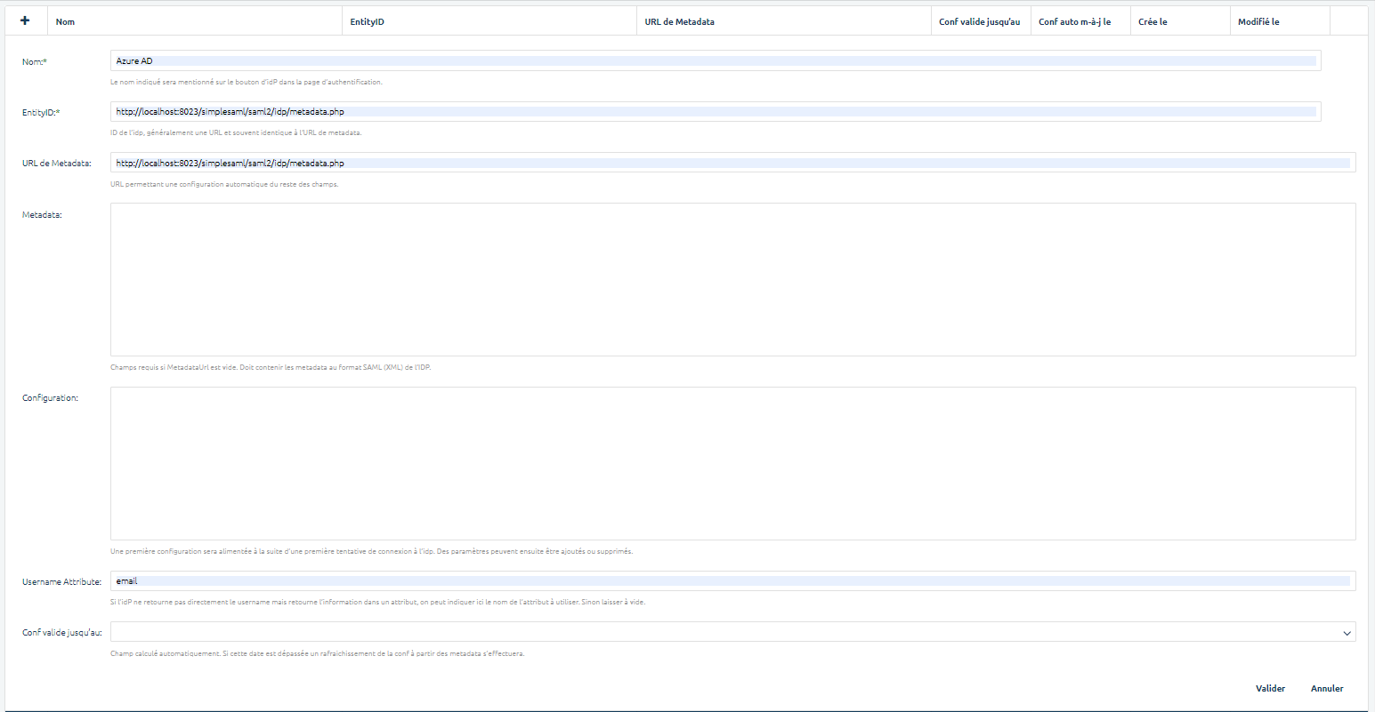This screenshot has height=712, width=1375.
Task: Click inside the Configuration text area
Action: coord(732,463)
